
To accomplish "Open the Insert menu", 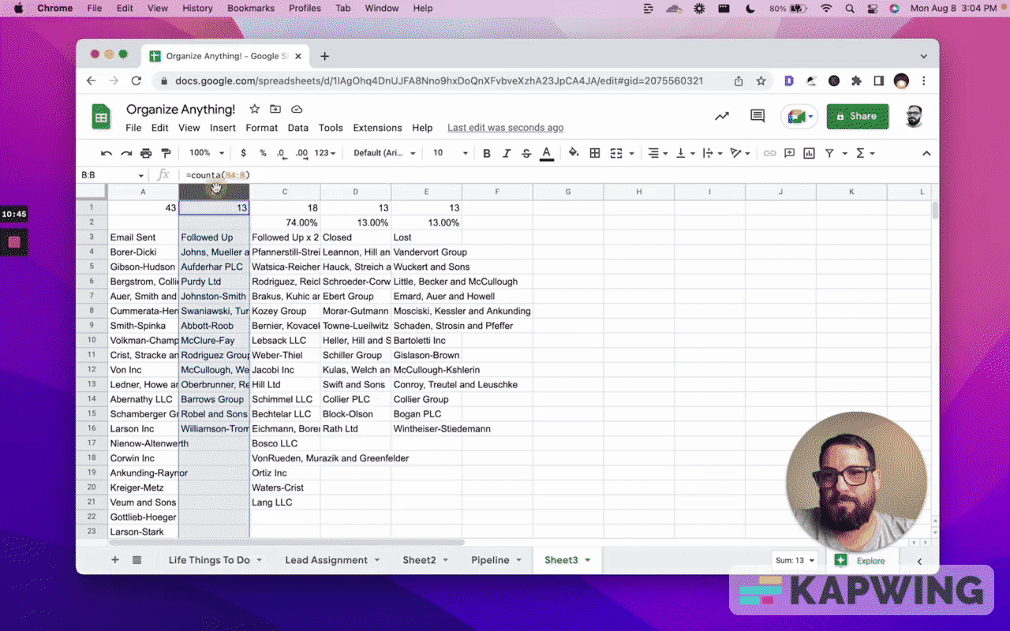I will [223, 128].
